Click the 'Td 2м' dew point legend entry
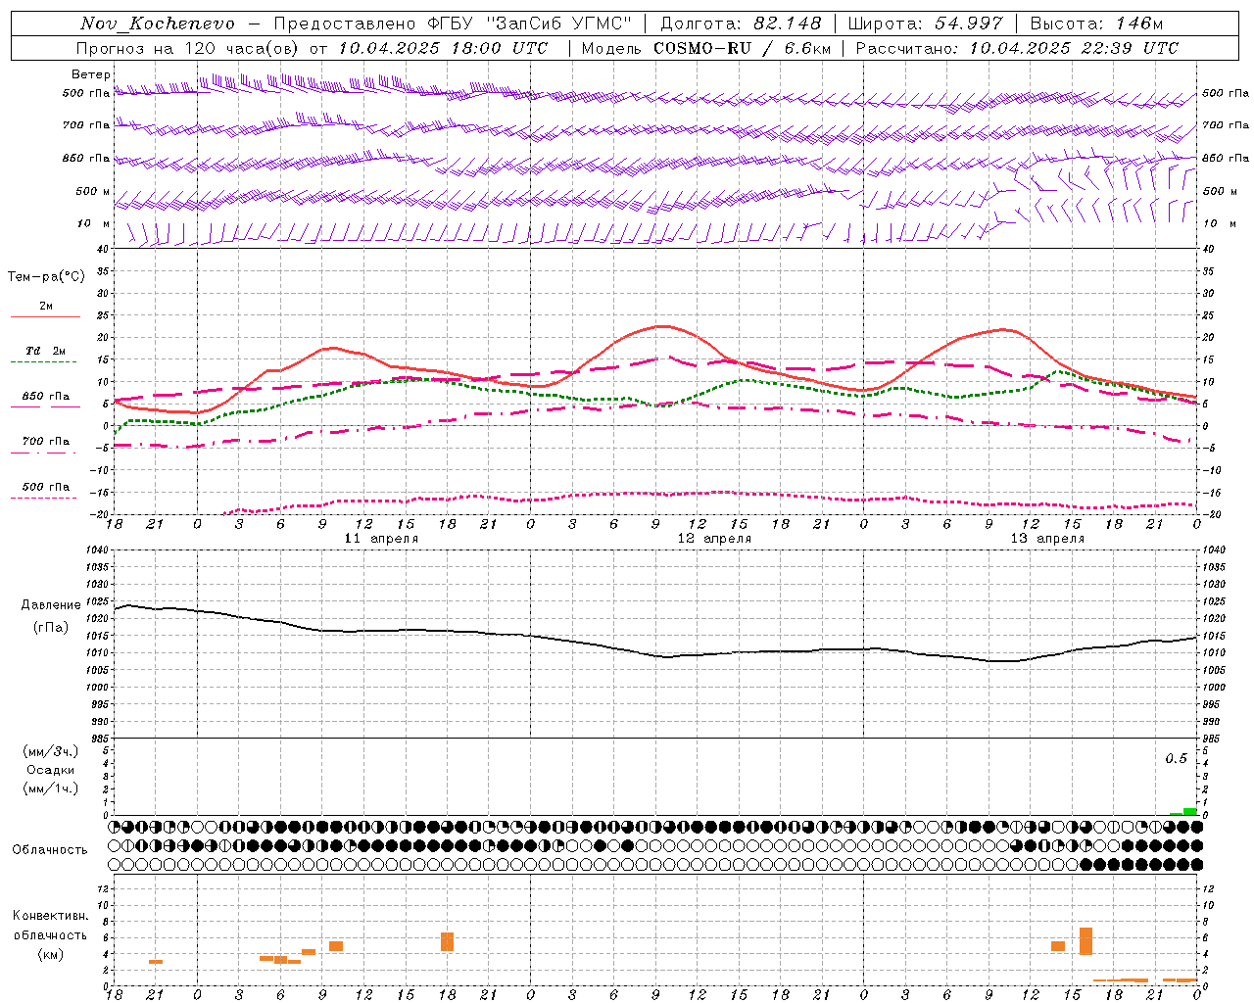Viewport: 1254px width, 1003px height. (45, 351)
